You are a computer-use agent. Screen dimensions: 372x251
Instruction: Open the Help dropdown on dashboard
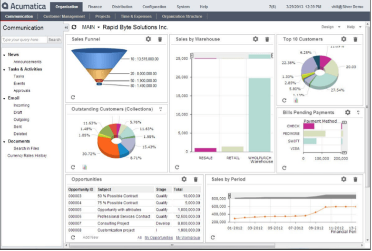coord(354,27)
